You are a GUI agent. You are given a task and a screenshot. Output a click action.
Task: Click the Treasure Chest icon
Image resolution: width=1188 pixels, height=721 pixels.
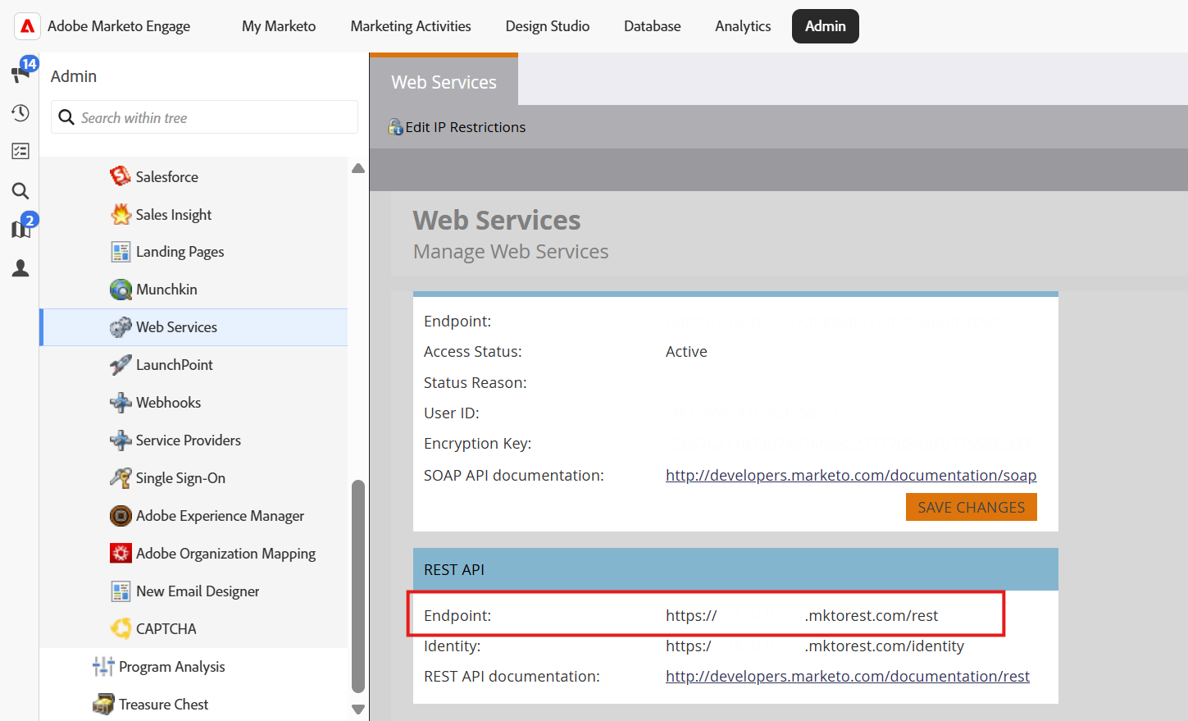click(x=103, y=705)
